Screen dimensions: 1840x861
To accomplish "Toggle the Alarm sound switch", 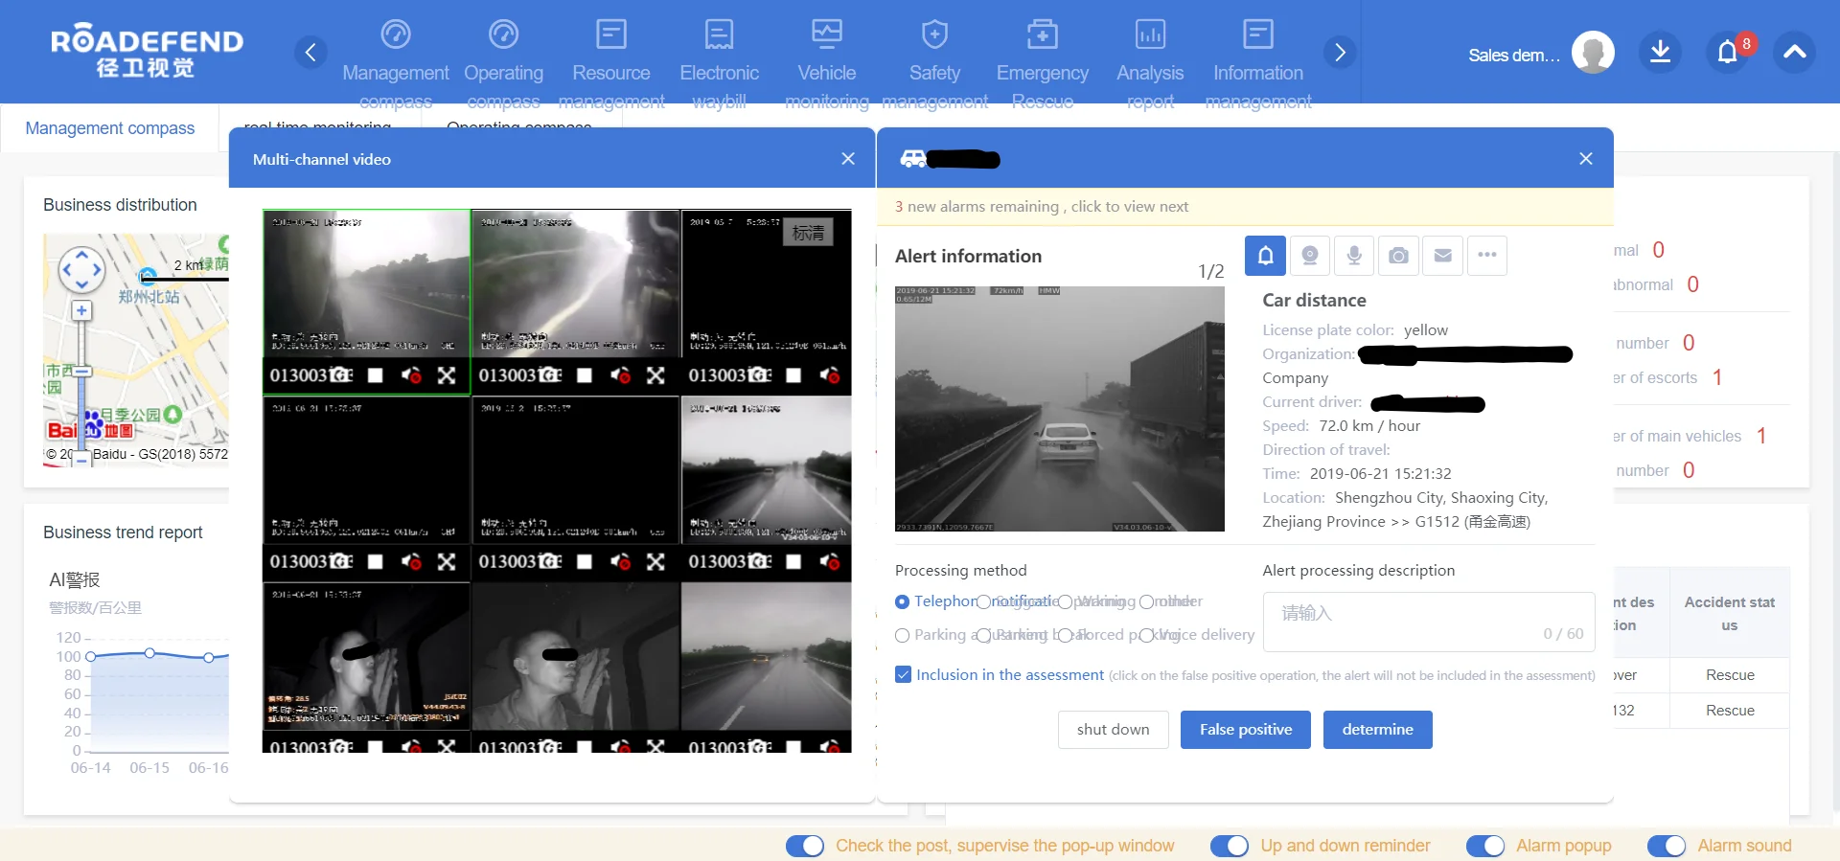I will (x=1667, y=846).
